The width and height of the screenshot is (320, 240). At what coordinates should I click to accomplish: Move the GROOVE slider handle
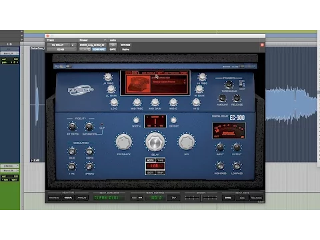(x=201, y=197)
